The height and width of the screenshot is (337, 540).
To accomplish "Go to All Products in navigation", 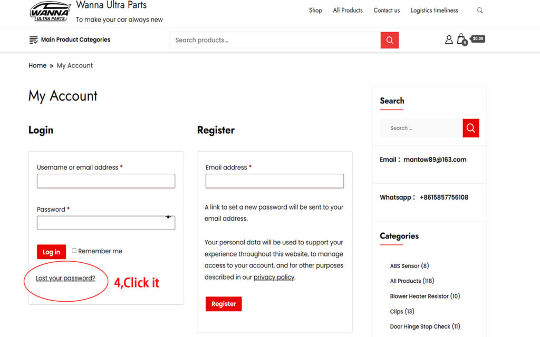I will click(x=348, y=11).
